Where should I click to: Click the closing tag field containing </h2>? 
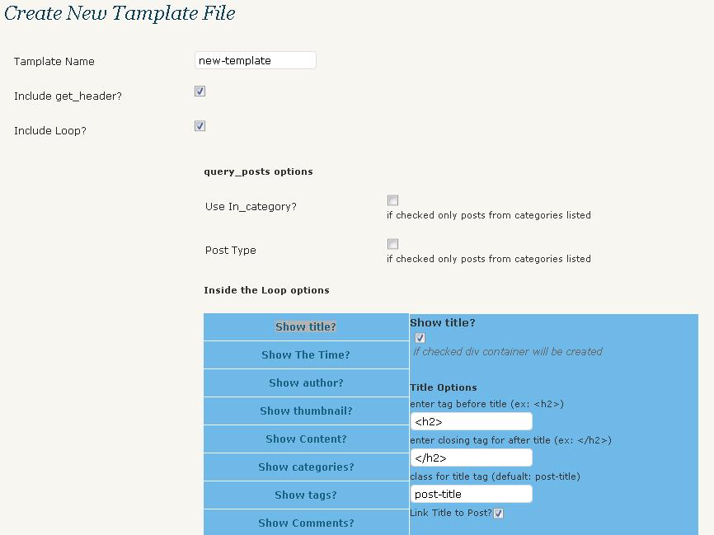(472, 458)
